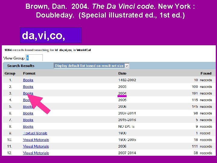Open Books link for group 1 (1462-2002)
This screenshot has width=217, height=163.
tap(28, 80)
